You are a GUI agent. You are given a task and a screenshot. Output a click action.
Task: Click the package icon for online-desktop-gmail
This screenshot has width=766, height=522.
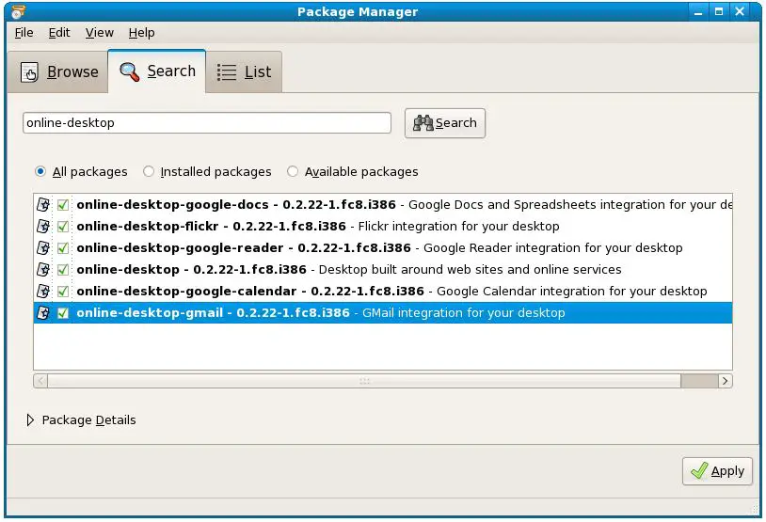point(43,312)
